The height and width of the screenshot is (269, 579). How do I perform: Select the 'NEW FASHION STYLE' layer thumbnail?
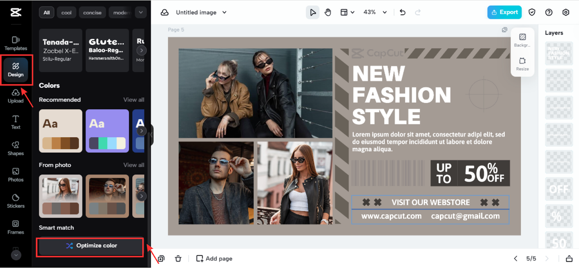559,53
